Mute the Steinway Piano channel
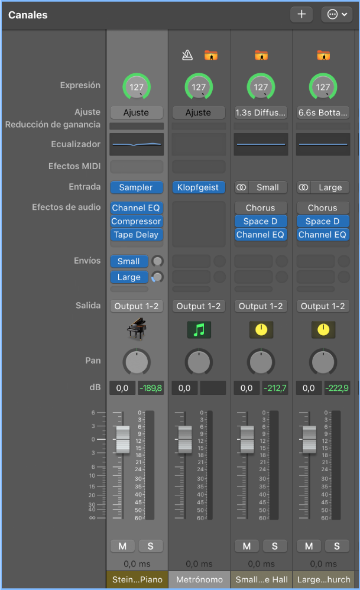The height and width of the screenshot is (590, 360). coord(122,546)
